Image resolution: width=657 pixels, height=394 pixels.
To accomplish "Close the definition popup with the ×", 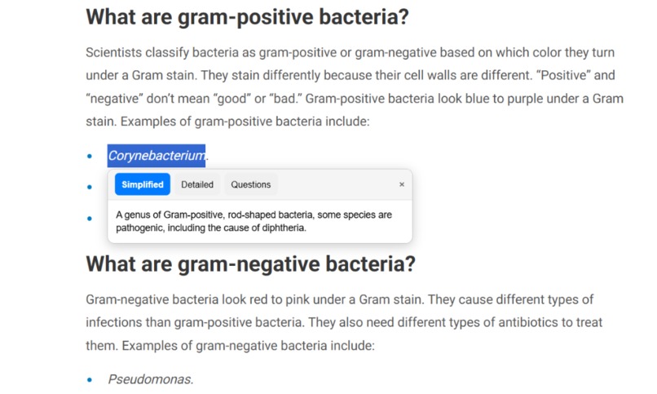I will pyautogui.click(x=401, y=184).
